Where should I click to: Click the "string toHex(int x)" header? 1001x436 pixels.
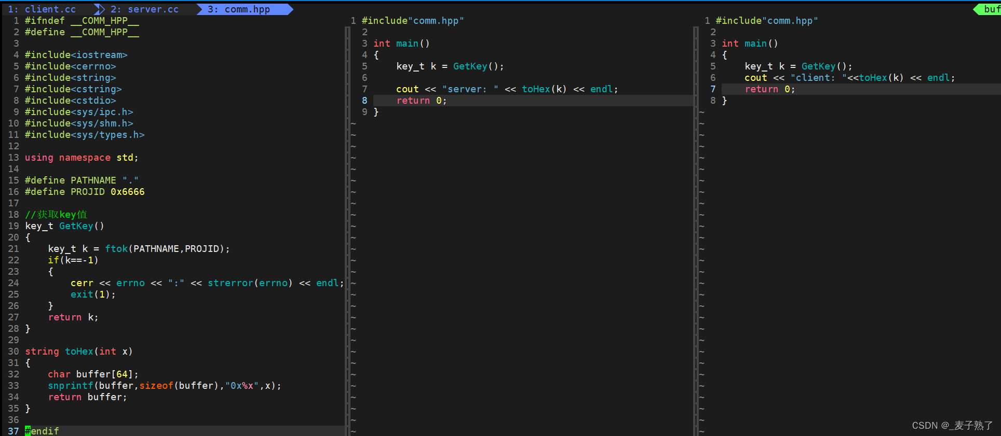[x=79, y=351]
